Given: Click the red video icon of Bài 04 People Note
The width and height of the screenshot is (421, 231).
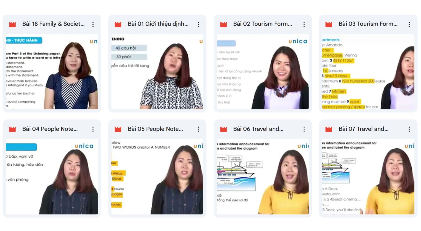Looking at the screenshot, I should click(x=12, y=129).
